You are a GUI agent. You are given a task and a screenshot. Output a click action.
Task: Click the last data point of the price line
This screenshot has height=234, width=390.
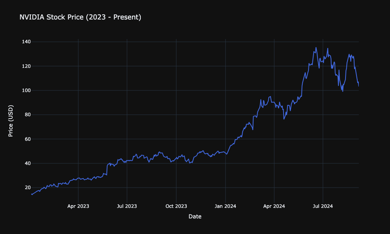pyautogui.click(x=358, y=86)
